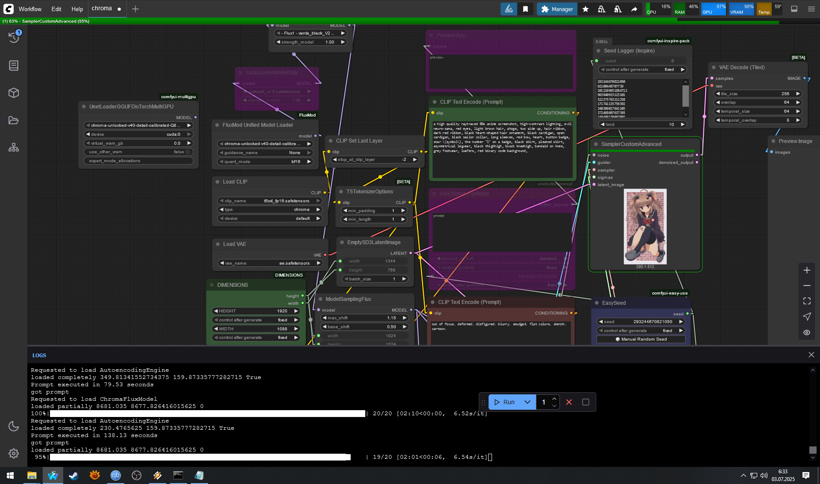Open the Edit menu
The width and height of the screenshot is (820, 484).
coord(56,9)
